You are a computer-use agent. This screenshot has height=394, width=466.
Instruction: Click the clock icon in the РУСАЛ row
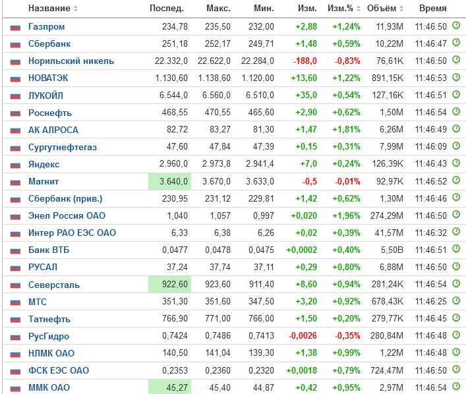coord(456,266)
